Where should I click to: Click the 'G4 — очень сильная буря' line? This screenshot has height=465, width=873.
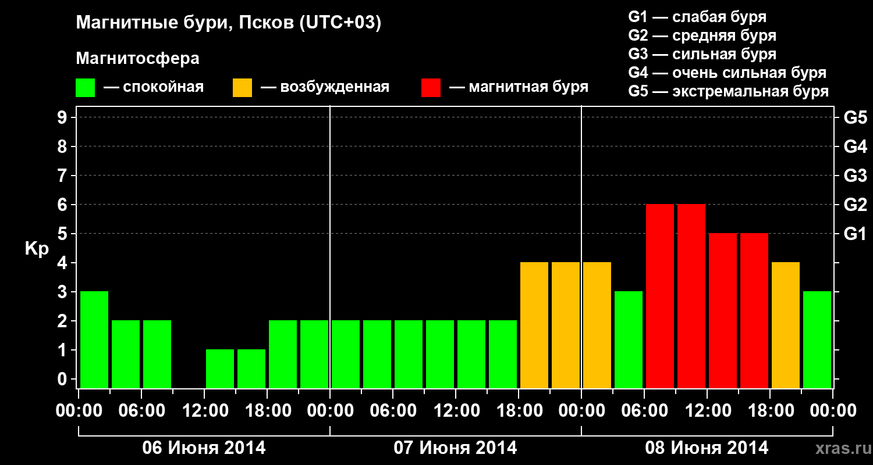(727, 73)
